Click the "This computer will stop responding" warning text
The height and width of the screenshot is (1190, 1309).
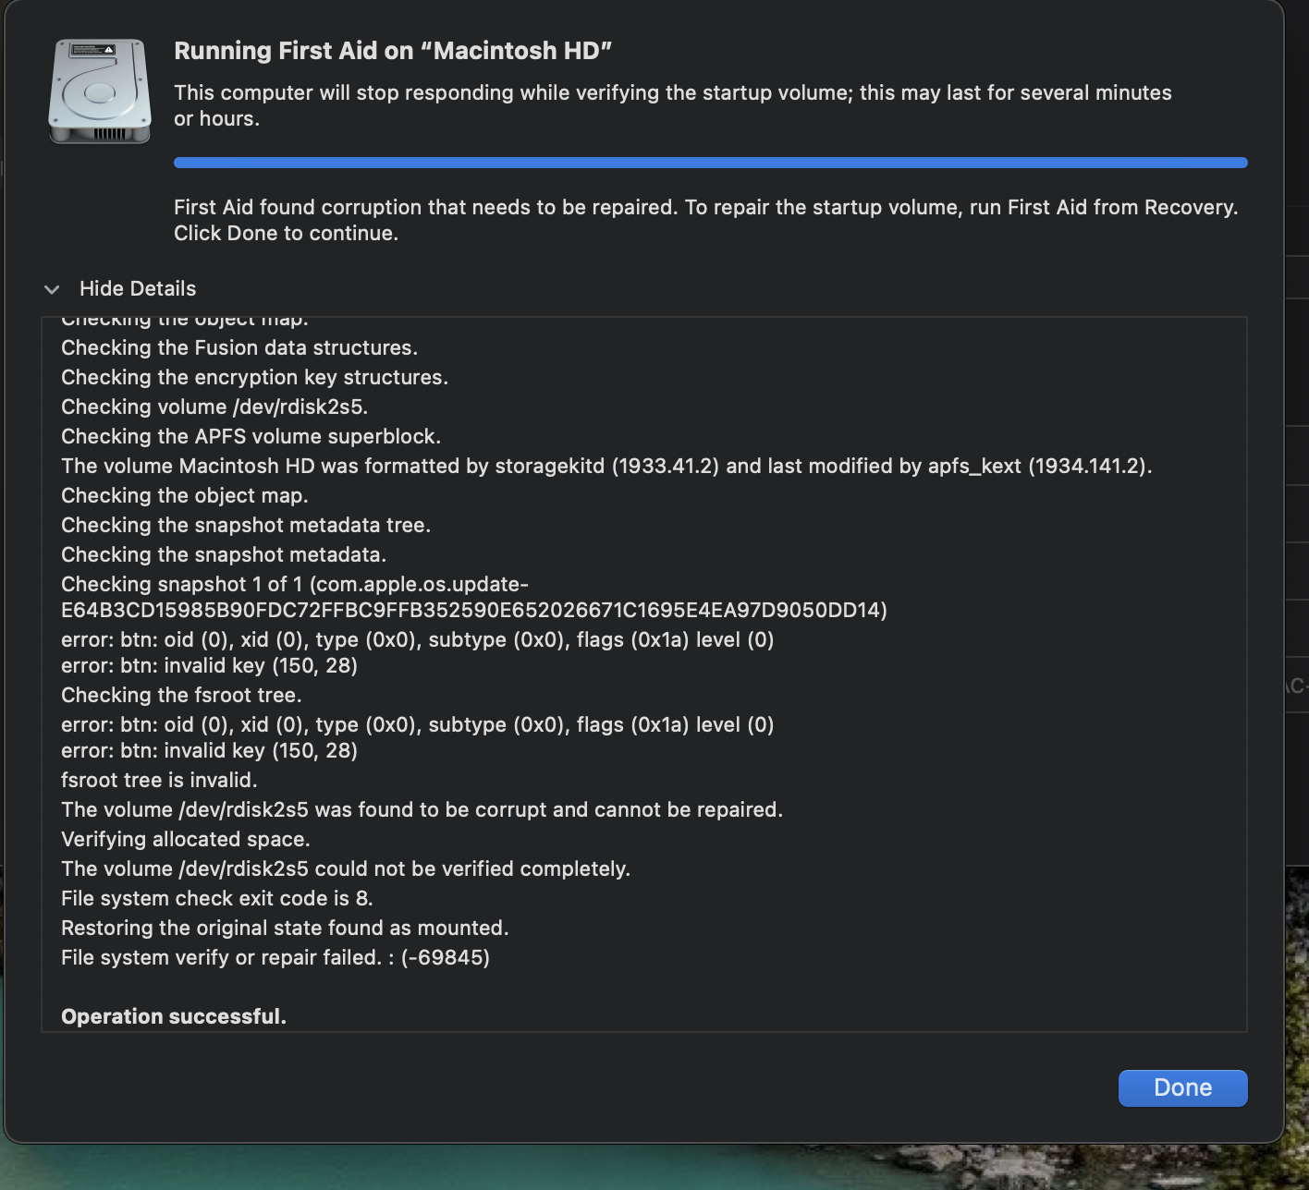tap(673, 105)
